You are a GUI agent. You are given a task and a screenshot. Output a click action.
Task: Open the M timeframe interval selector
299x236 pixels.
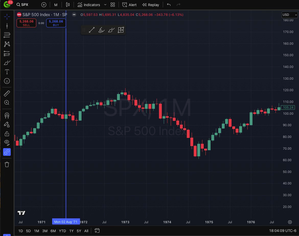[56, 5]
